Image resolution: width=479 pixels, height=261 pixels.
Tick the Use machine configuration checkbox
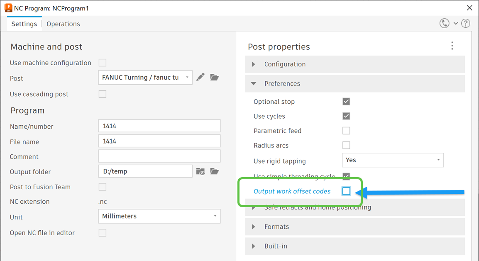pyautogui.click(x=103, y=63)
